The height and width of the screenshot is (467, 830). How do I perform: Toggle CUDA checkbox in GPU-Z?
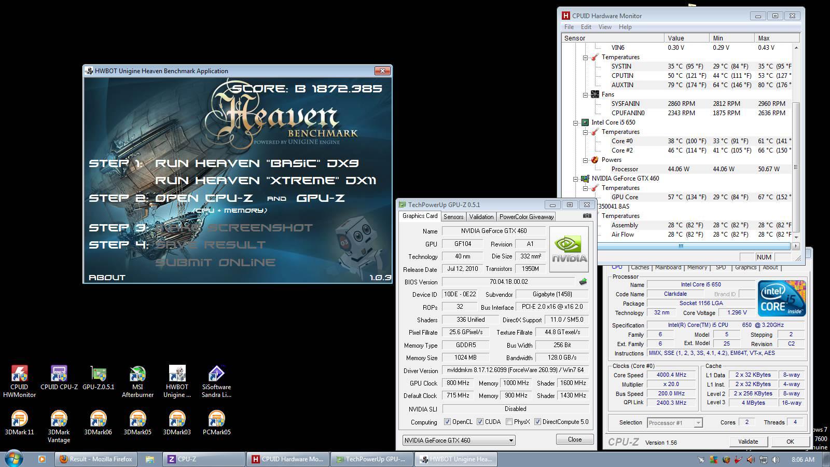(480, 422)
